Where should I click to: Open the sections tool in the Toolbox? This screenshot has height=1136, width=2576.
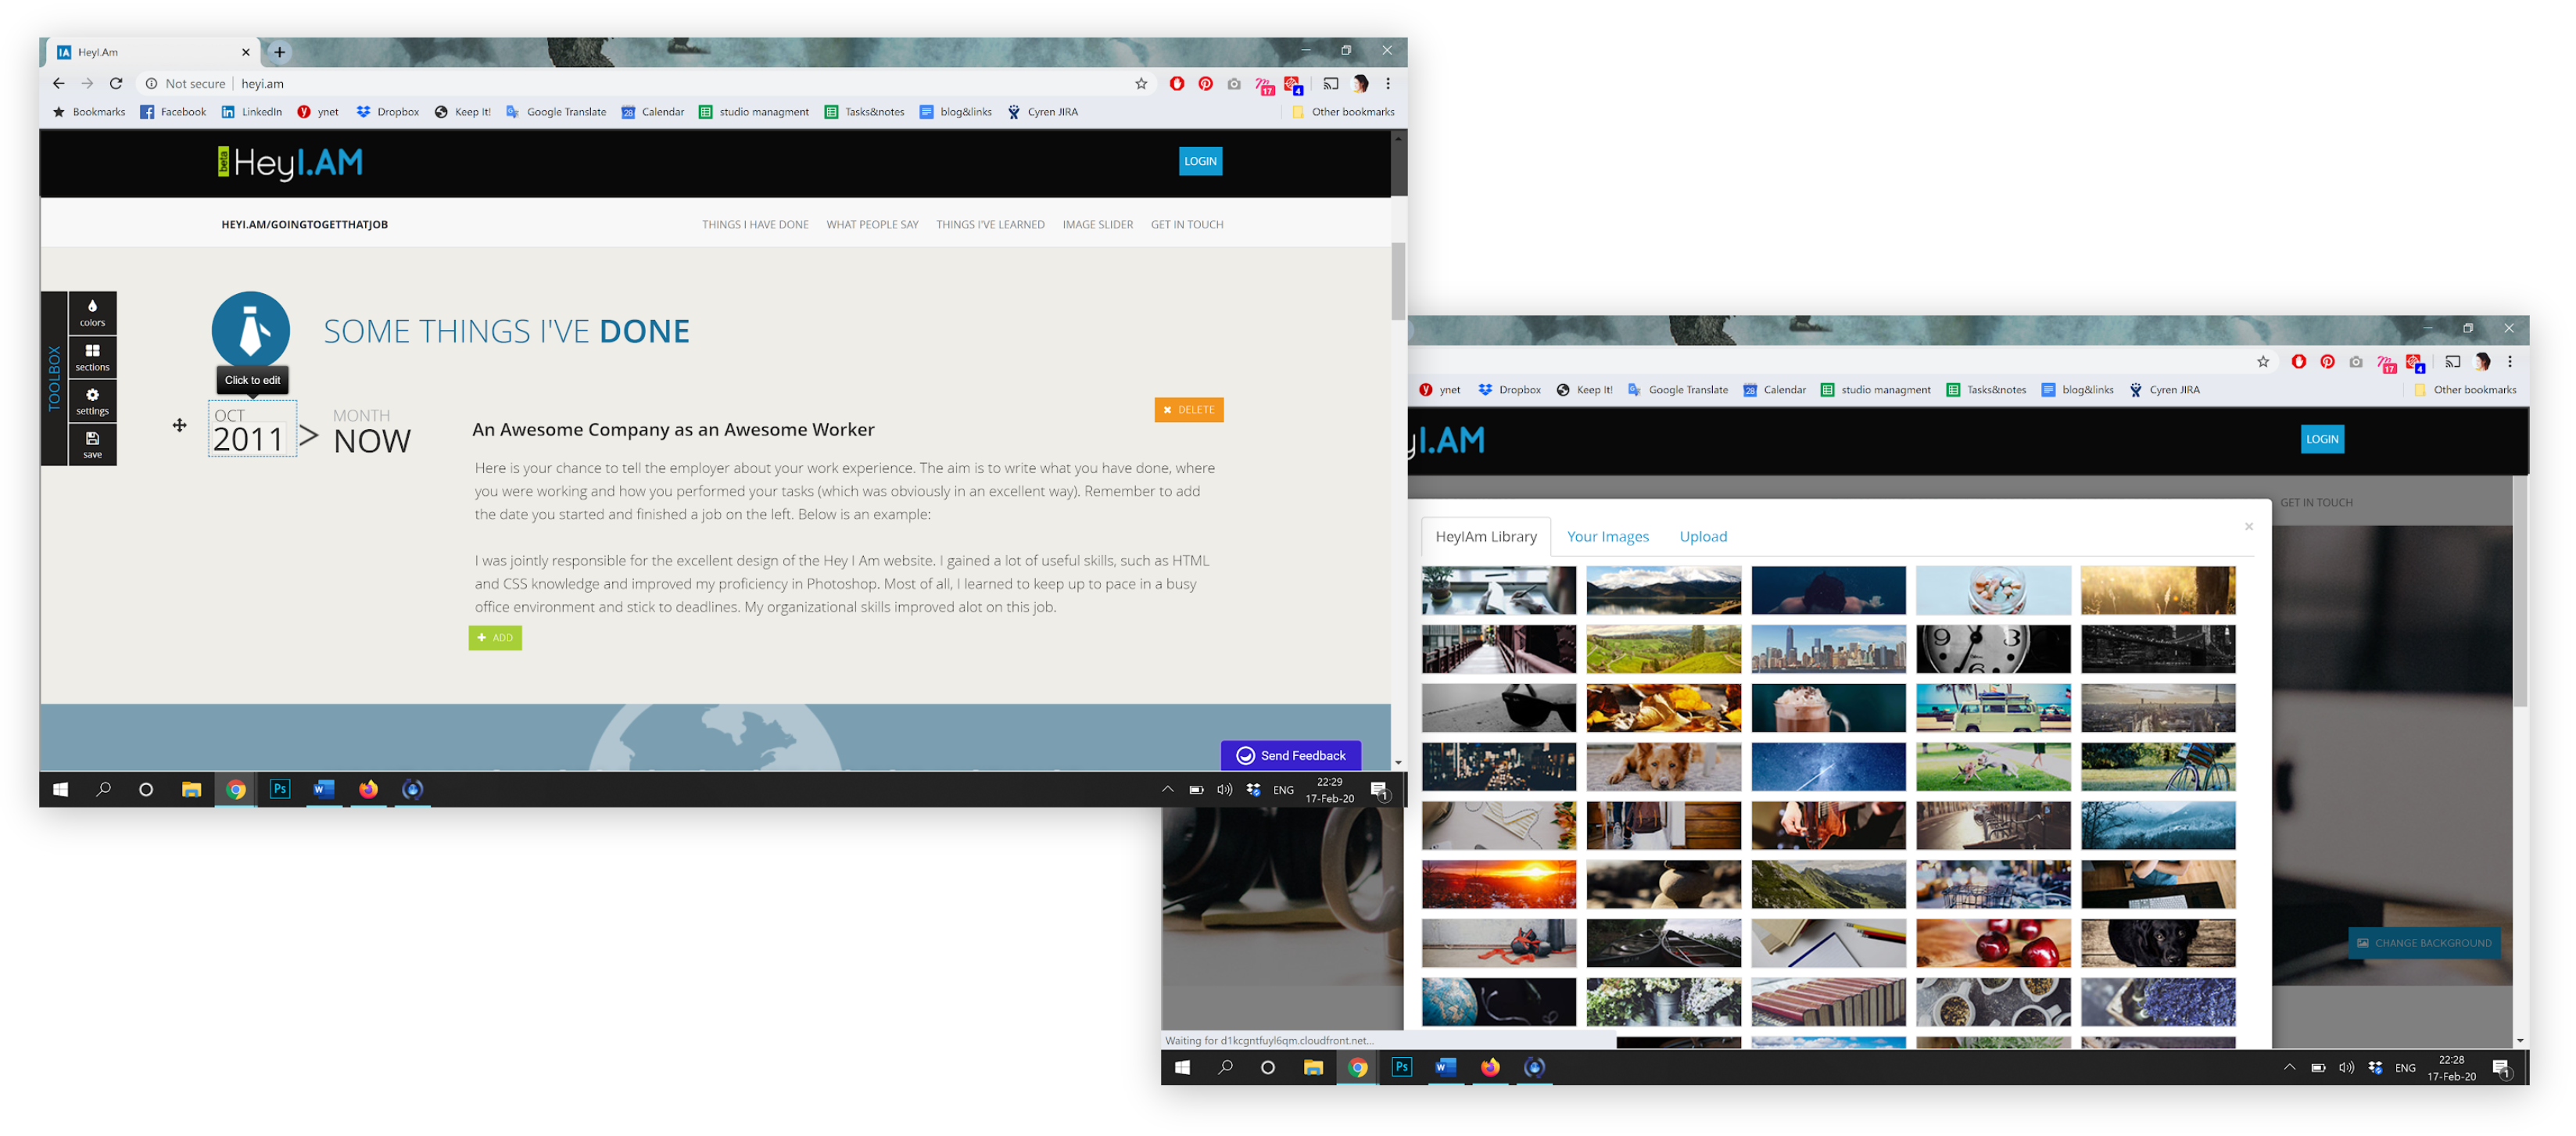[92, 356]
